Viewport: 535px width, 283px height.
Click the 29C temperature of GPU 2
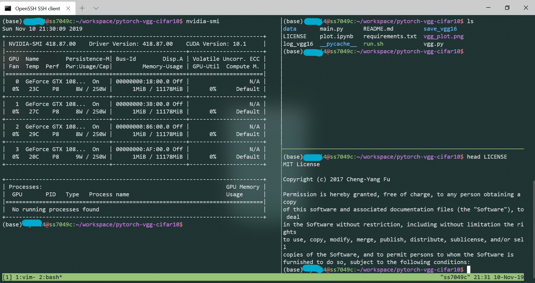[34, 134]
